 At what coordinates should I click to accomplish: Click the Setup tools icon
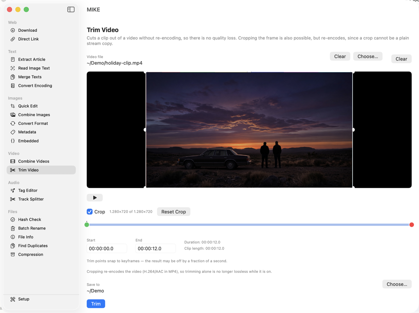point(13,299)
